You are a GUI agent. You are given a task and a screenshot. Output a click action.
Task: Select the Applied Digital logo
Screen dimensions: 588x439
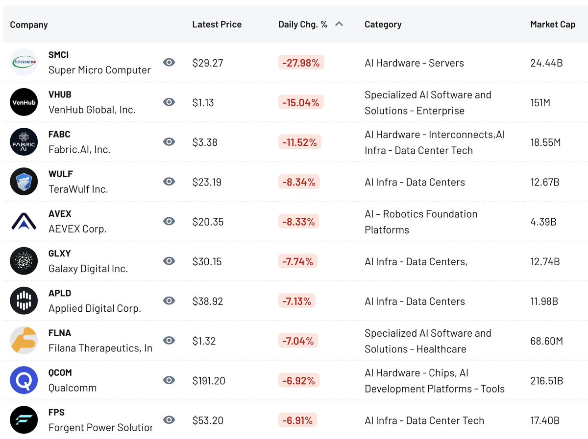[x=24, y=300]
